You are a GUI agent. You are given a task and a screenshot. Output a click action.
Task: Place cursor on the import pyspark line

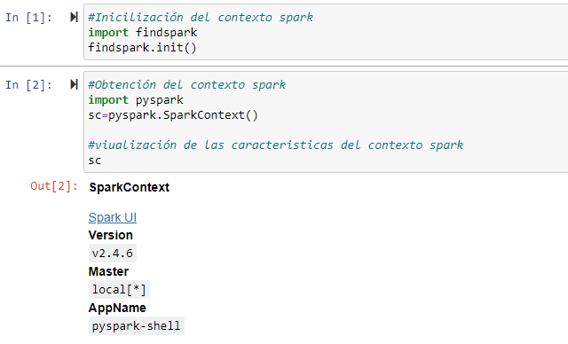pyautogui.click(x=136, y=100)
